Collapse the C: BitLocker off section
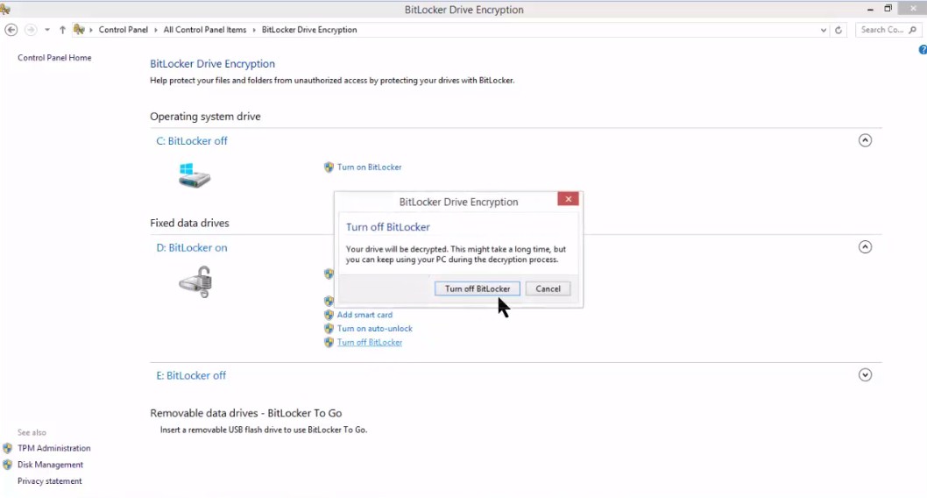Viewport: 927px width, 498px height. coord(865,140)
